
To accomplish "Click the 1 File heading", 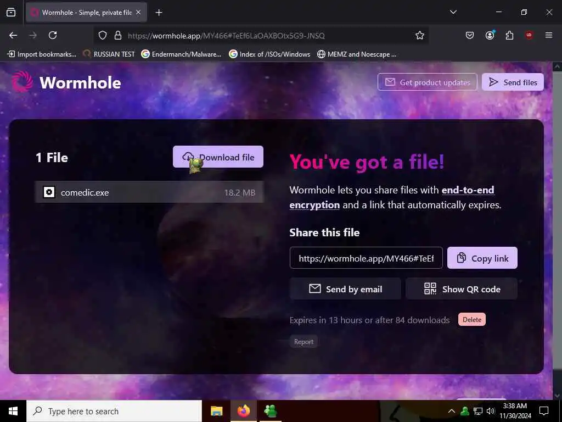I will coord(52,158).
